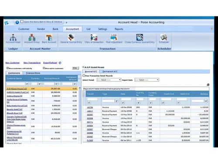Click the Balance filter text box

(198, 101)
